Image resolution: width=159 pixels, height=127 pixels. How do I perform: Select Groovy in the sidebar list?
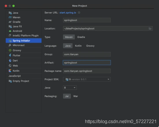click(24, 50)
